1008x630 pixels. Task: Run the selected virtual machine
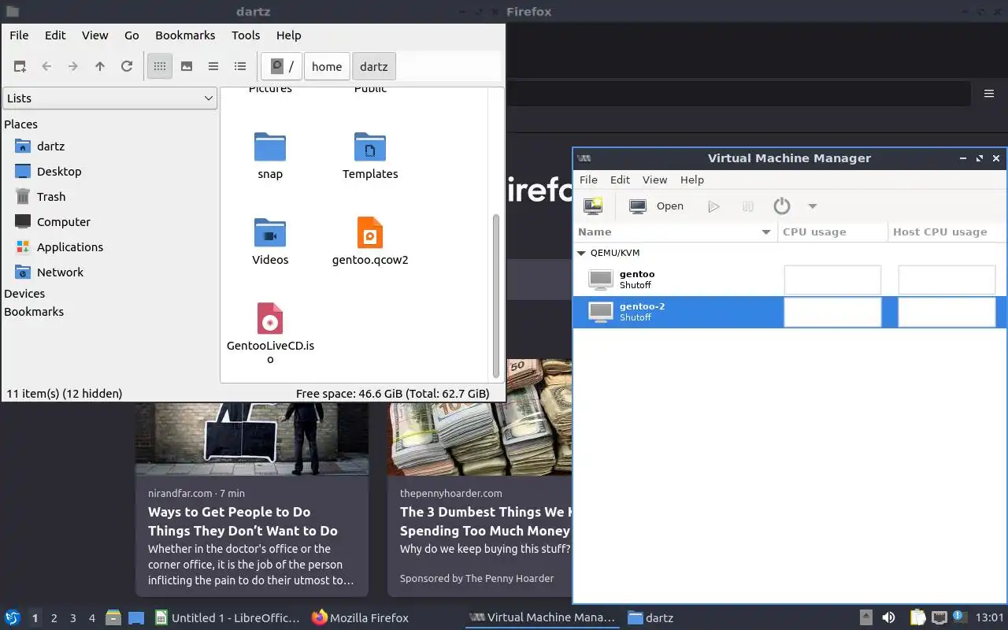714,206
